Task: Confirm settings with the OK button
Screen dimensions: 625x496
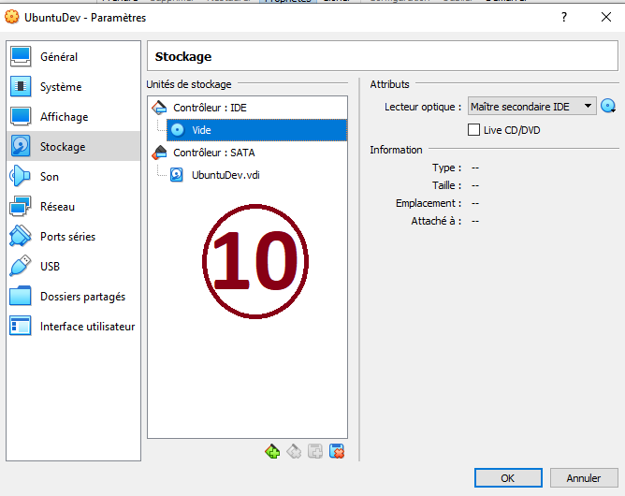Action: [x=507, y=478]
